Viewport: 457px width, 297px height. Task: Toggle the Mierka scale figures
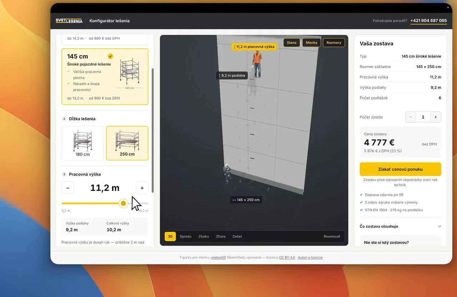pos(311,43)
